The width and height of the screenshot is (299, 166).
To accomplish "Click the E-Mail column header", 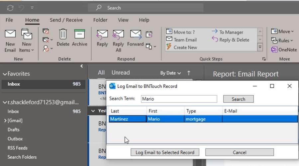I will [x=260, y=111].
